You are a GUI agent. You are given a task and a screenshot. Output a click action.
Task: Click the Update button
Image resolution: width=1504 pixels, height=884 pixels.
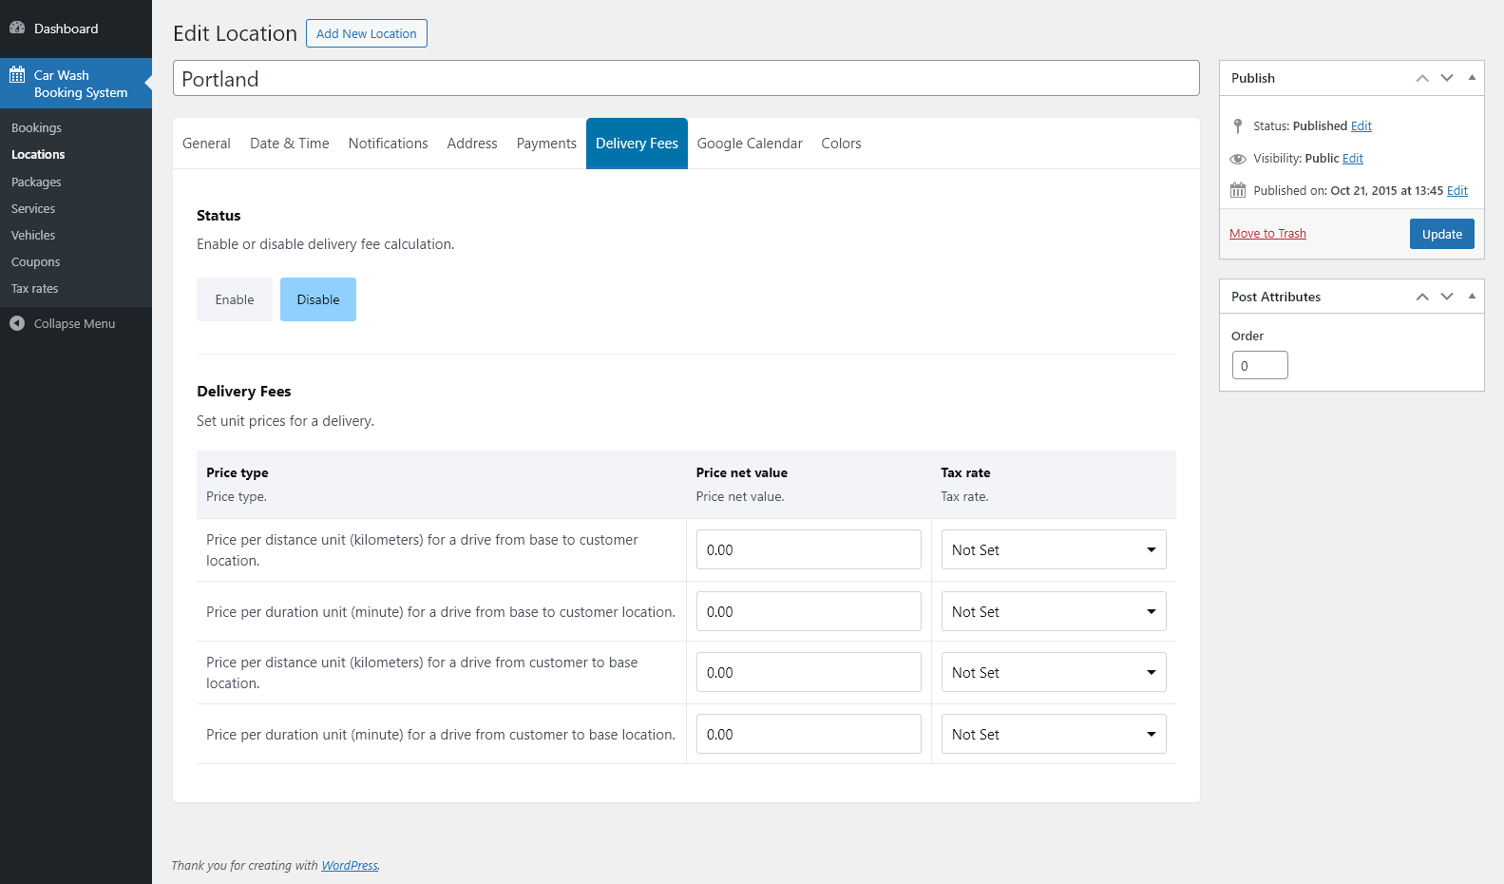point(1442,234)
